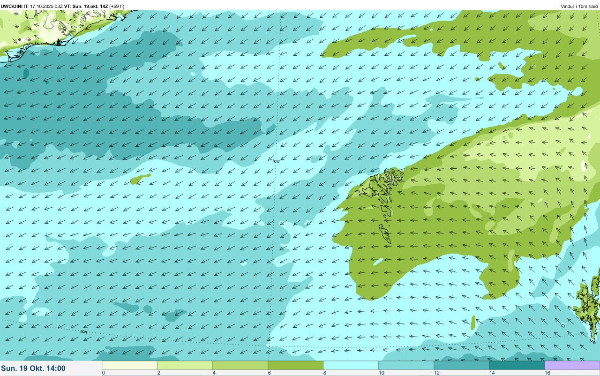Click the legend value label 14
Screen dimensions: 600x376
[492, 373]
